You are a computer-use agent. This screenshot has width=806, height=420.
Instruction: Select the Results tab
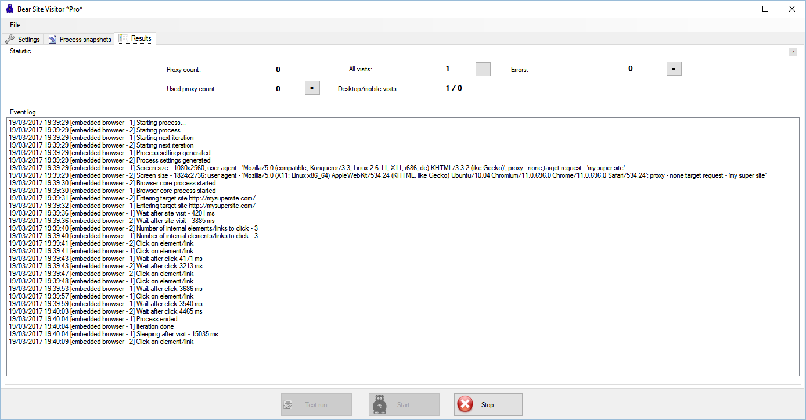point(135,38)
